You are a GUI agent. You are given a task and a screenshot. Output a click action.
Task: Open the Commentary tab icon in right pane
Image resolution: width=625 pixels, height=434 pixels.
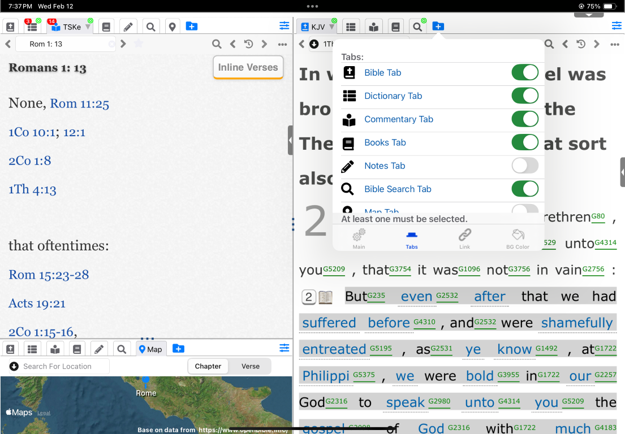[x=373, y=27]
